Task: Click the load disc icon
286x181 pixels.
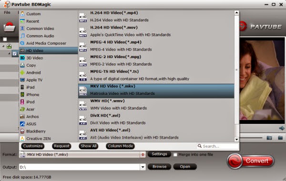Action: (x=10, y=27)
